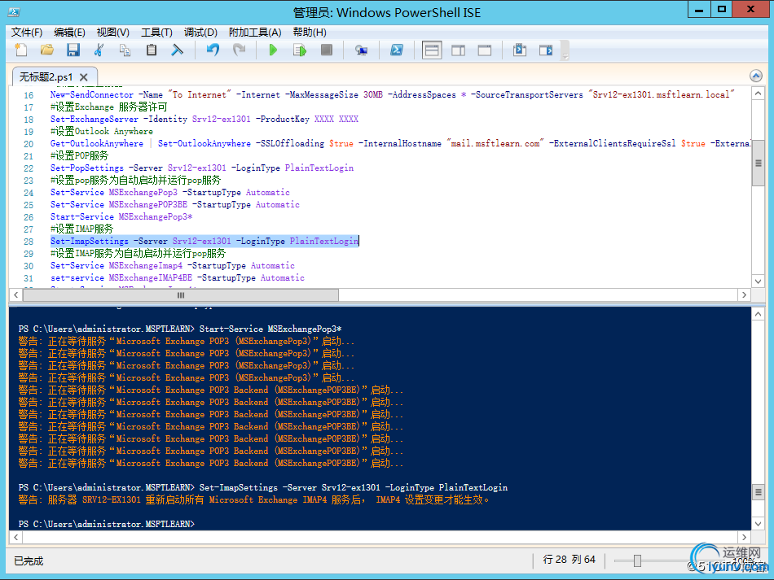Click the Get-OutlookAnywhere line 20
Image resolution: width=774 pixels, height=580 pixels.
pos(400,143)
